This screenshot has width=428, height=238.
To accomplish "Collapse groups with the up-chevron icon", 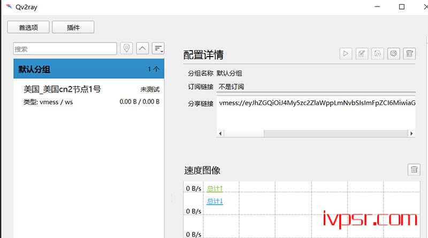I will [142, 49].
